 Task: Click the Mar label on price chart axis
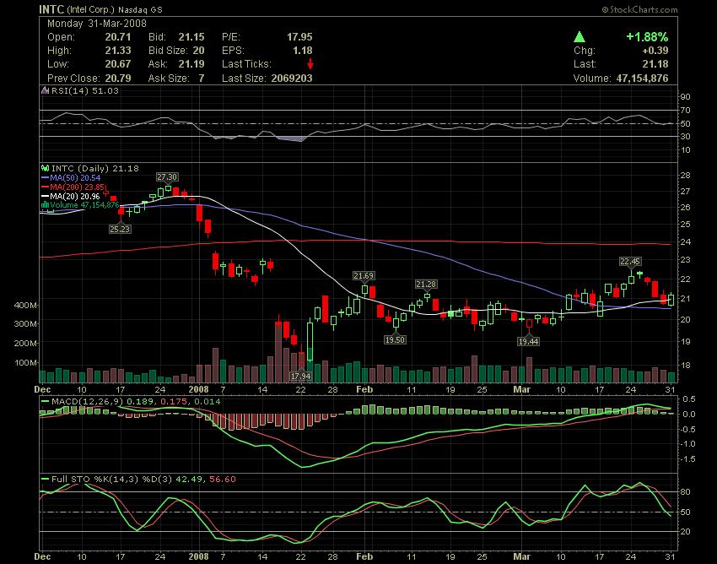[522, 389]
